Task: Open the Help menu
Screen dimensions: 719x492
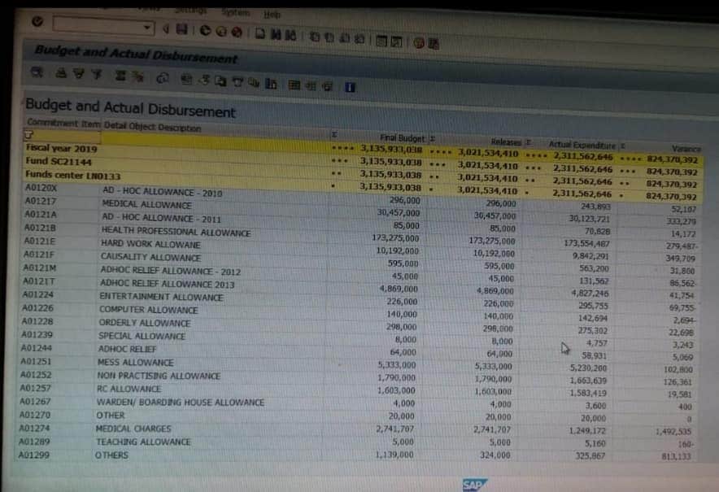Action: (x=272, y=14)
